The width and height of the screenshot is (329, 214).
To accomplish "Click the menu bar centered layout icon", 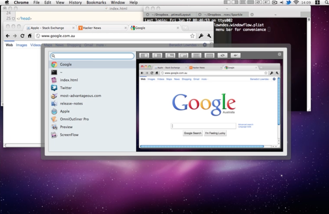I will (243, 3).
